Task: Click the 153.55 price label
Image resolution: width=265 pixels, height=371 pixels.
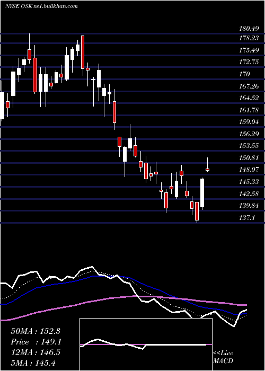Action: pos(249,146)
